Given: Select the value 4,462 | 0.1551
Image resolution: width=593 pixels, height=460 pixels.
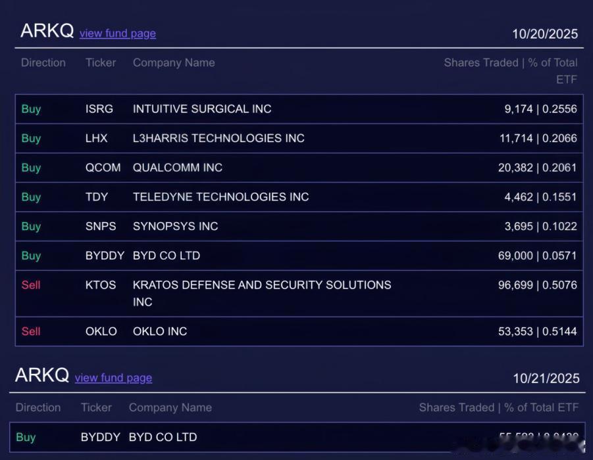Looking at the screenshot, I should click(x=541, y=196).
